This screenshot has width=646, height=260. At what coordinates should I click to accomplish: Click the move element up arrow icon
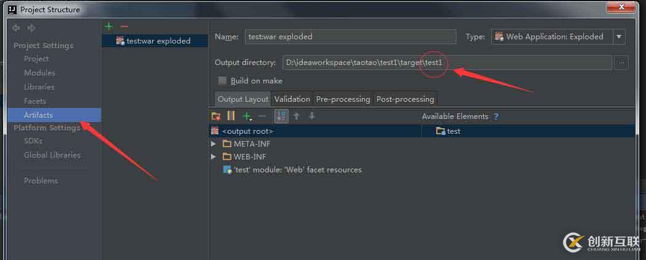pyautogui.click(x=297, y=116)
